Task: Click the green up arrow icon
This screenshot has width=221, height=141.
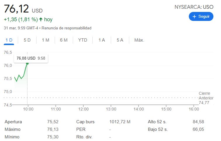Action: (41, 19)
